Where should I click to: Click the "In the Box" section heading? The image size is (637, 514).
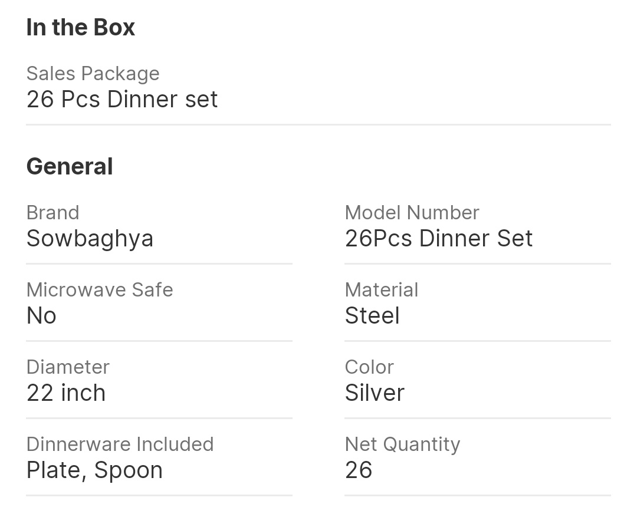click(81, 28)
